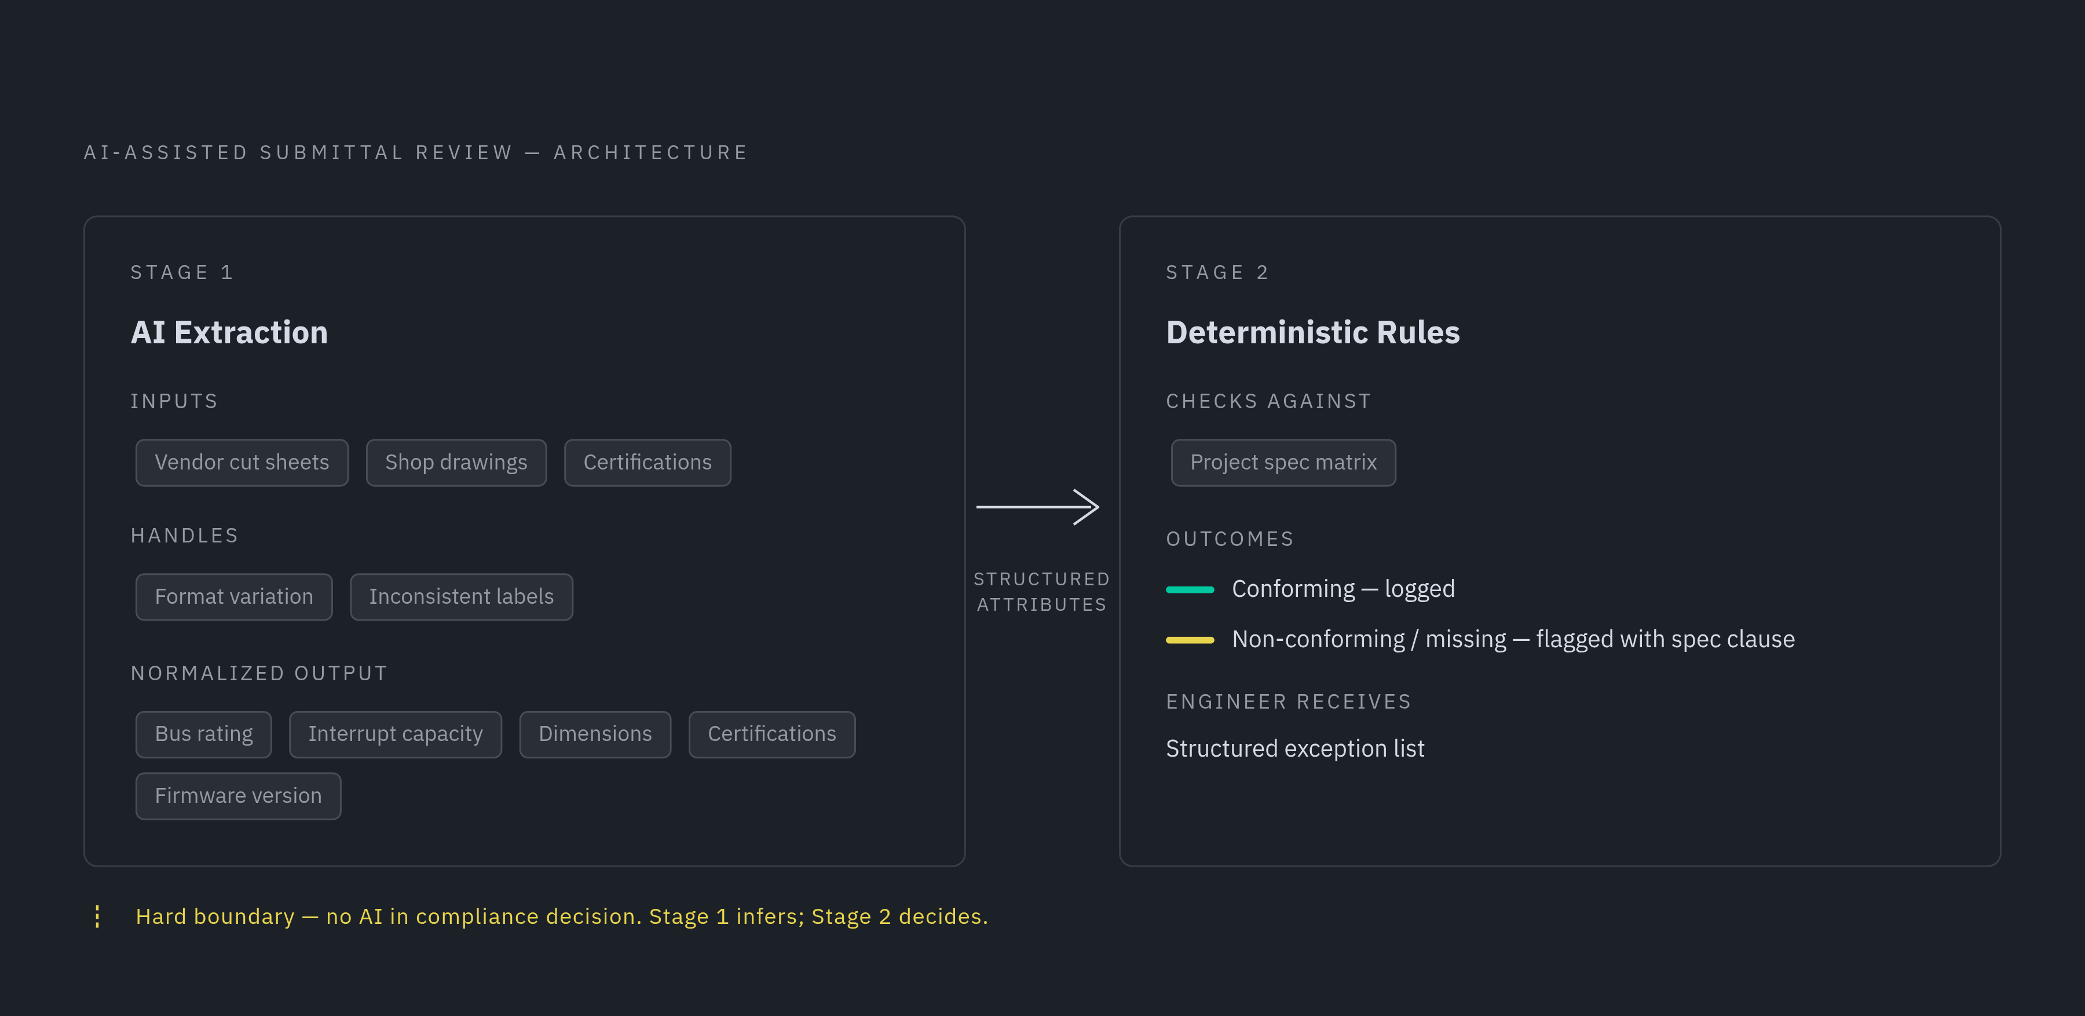Click the NORMALIZED OUTPUT section label
The width and height of the screenshot is (2085, 1016).
259,673
